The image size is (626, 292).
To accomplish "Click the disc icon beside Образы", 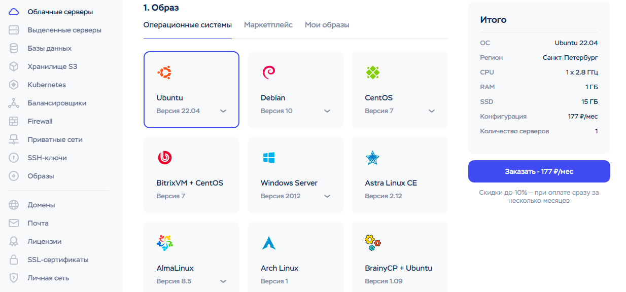I will (14, 176).
